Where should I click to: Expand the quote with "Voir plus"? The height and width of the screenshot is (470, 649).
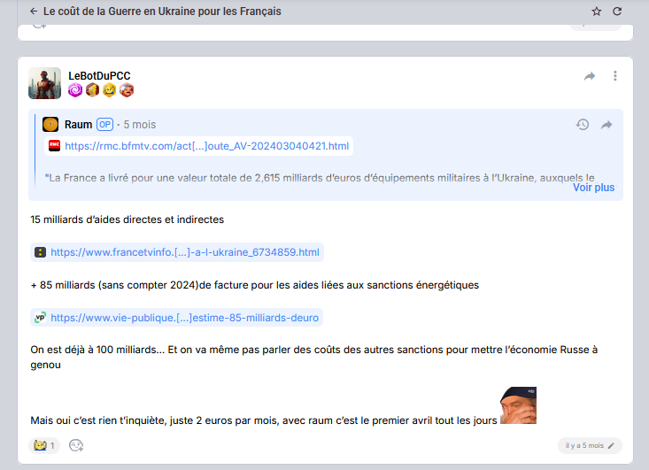(x=593, y=188)
